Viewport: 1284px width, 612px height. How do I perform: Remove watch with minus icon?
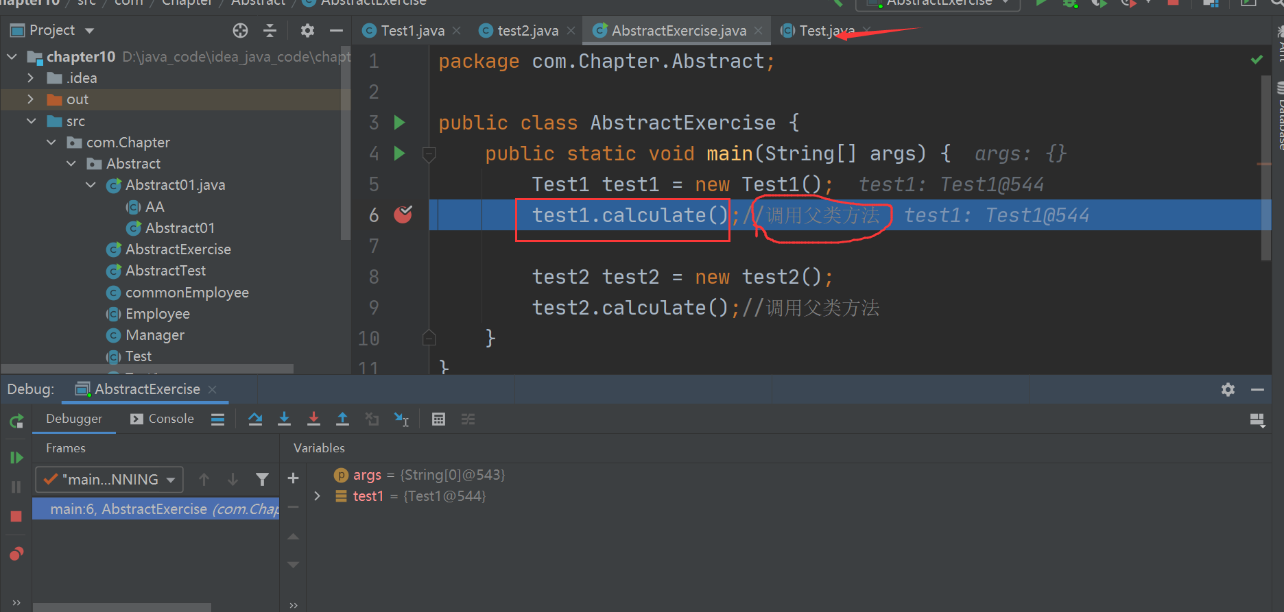point(293,507)
